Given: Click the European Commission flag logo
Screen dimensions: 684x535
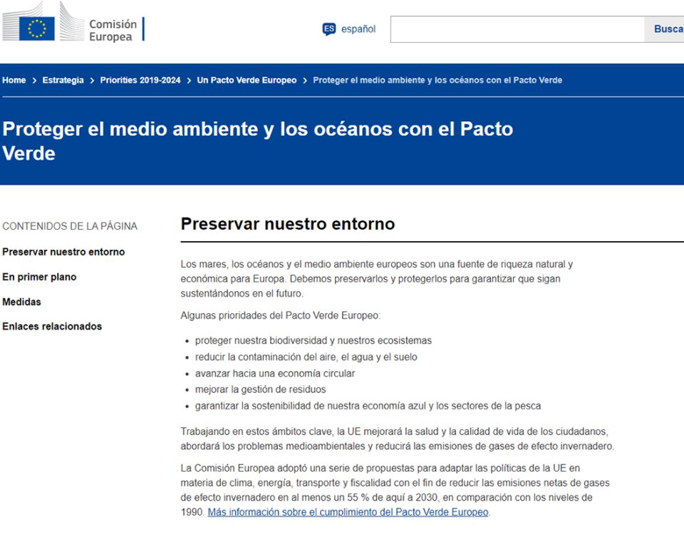Looking at the screenshot, I should pyautogui.click(x=36, y=29).
